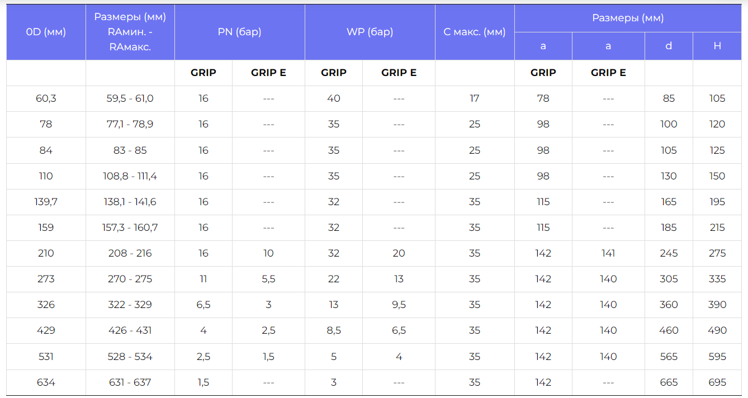Screen dimensions: 748x398
Task: Click the 565 value in d column
Action: click(669, 357)
